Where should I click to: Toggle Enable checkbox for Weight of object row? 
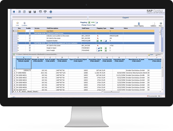[30, 48]
